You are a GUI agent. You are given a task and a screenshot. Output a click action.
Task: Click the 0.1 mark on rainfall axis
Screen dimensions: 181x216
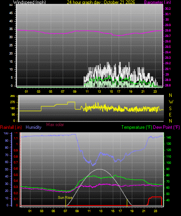pyautogui.click(x=16, y=199)
